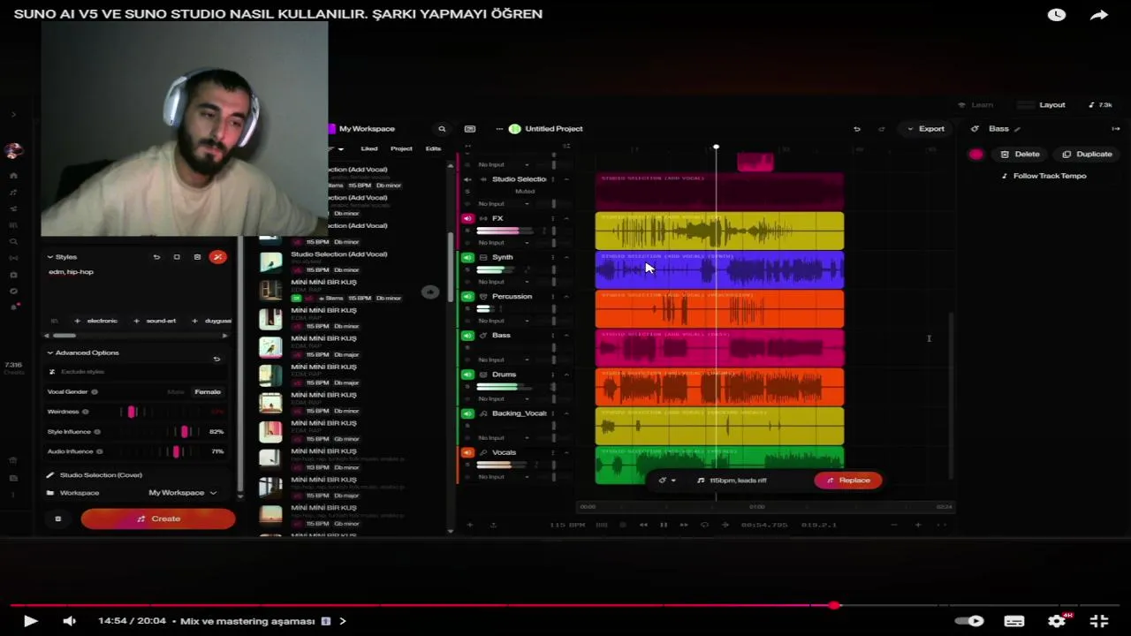Click the 7.3k credits indicator

[1100, 105]
